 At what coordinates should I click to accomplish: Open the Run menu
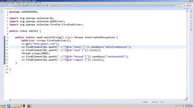click(x=32, y=3)
